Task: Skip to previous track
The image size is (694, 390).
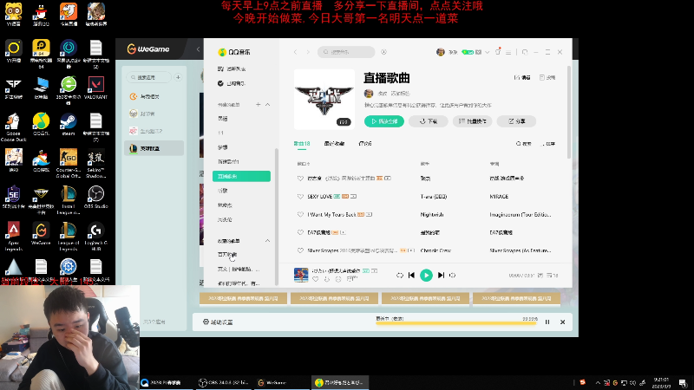Action: 411,275
